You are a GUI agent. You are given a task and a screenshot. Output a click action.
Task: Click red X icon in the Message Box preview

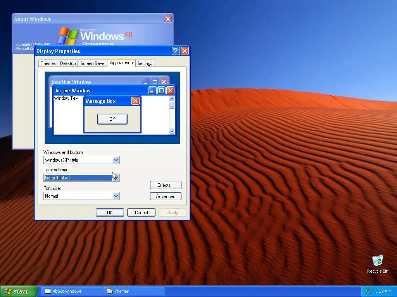pos(135,101)
